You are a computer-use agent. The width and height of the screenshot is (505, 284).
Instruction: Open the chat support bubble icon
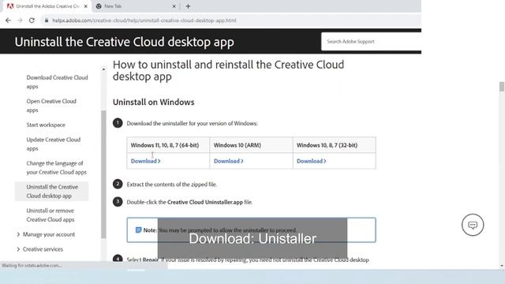[x=473, y=225]
